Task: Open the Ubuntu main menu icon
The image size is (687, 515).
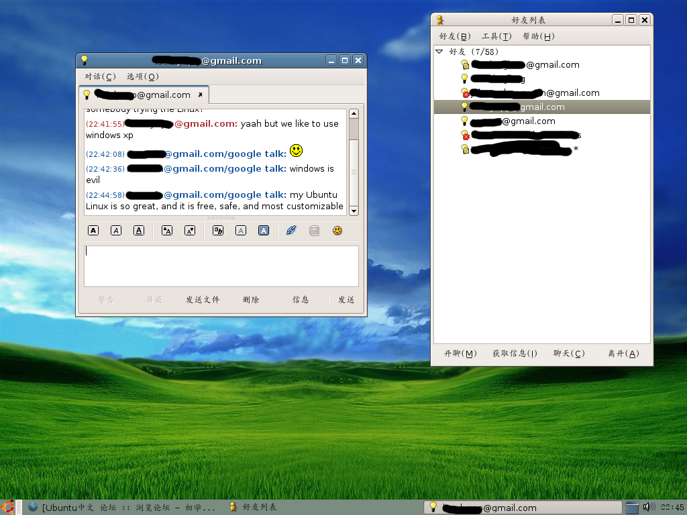Action: click(x=7, y=507)
